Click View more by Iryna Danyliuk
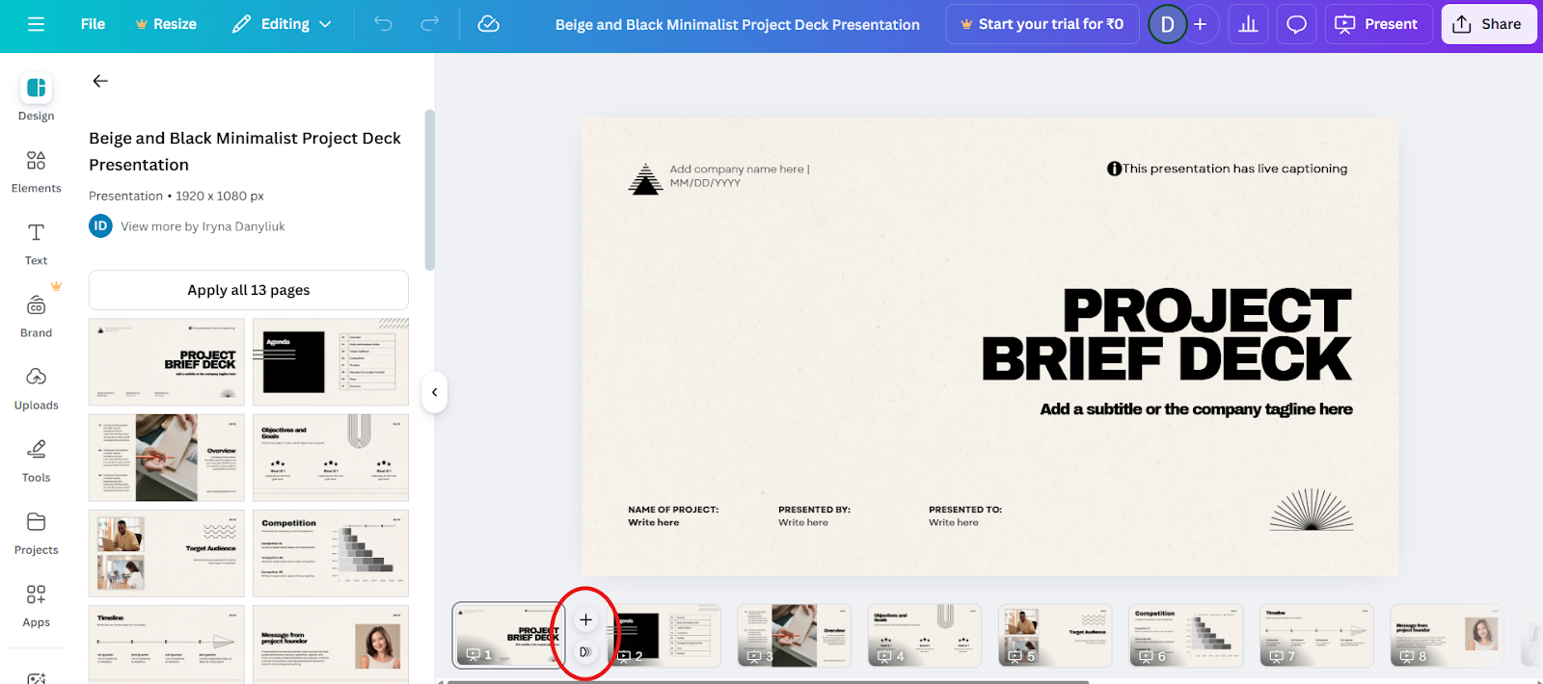 coord(203,226)
